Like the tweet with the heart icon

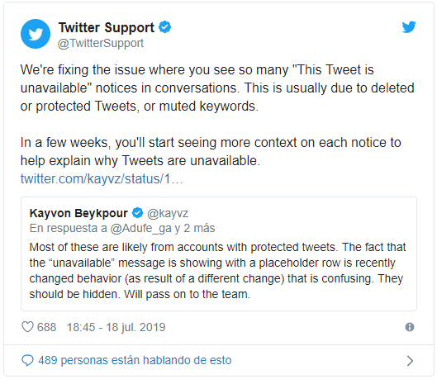click(27, 327)
